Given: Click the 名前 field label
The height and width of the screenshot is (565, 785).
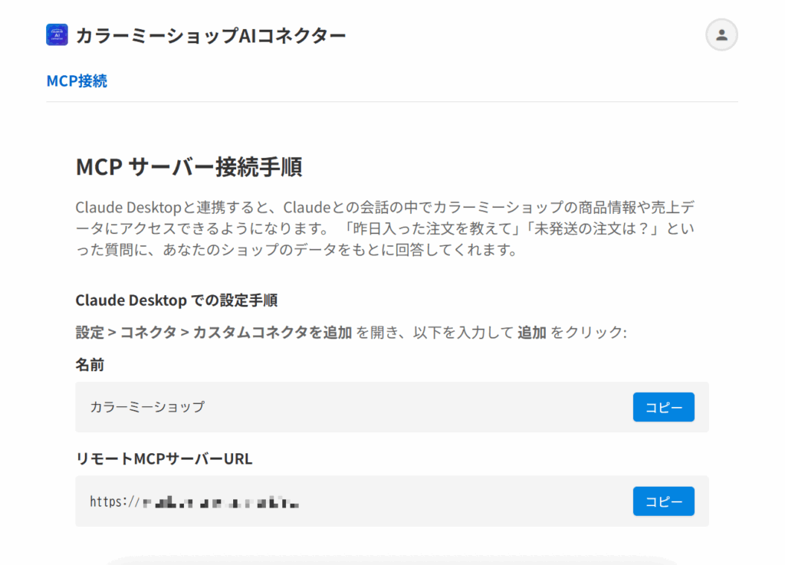Looking at the screenshot, I should click(x=90, y=365).
